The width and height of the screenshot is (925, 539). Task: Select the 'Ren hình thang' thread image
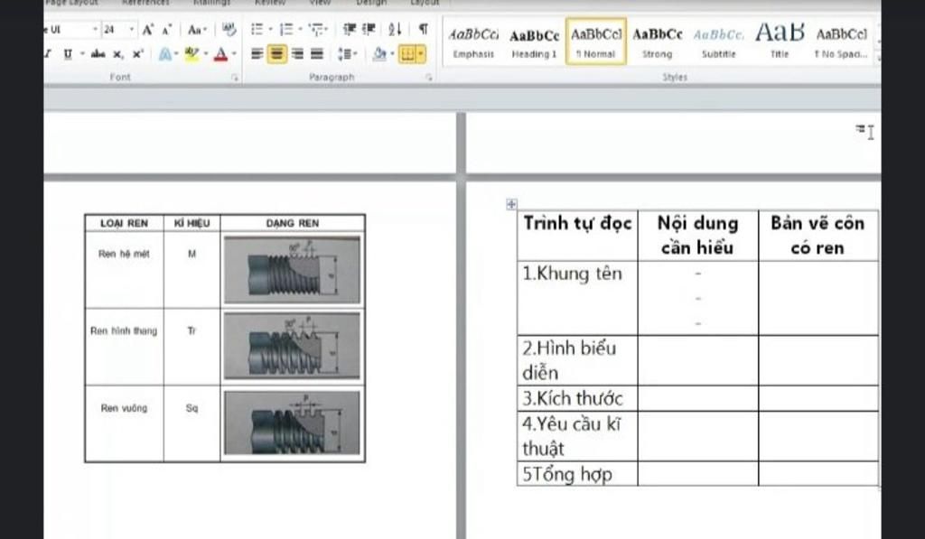[292, 346]
